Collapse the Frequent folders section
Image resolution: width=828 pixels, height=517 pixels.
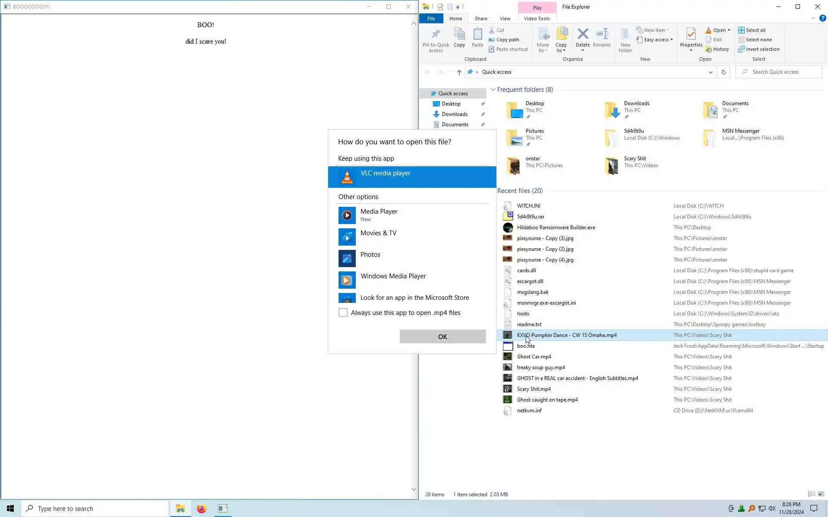pos(492,90)
